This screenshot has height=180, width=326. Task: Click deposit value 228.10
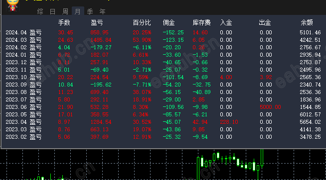pyautogui.click(x=229, y=122)
